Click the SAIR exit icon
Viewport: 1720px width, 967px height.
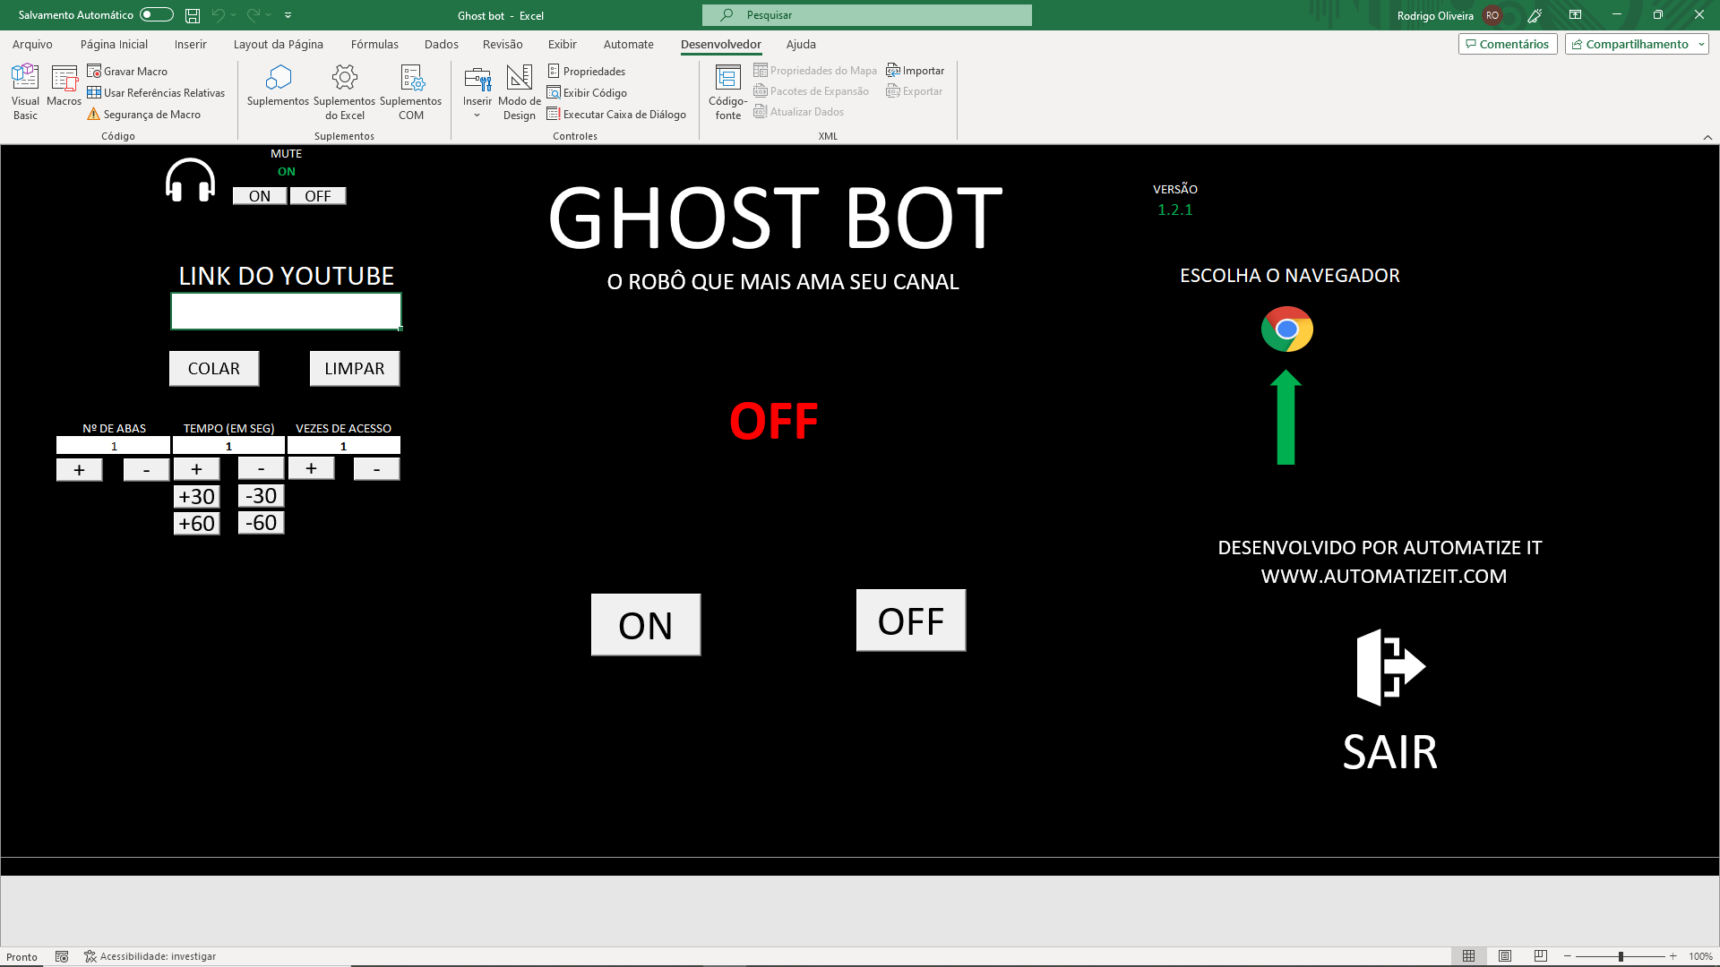pos(1389,668)
